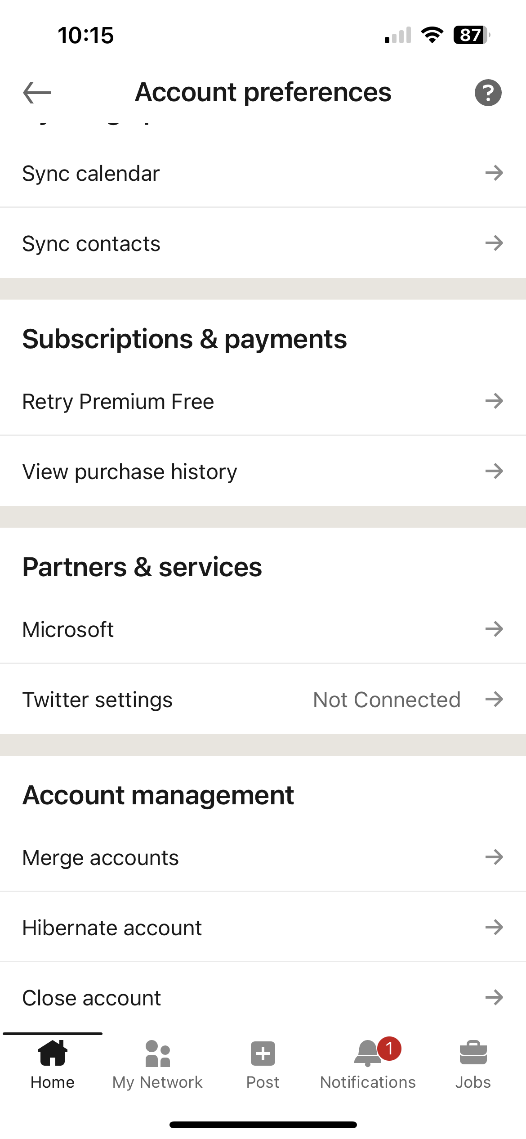
Task: Tap the Home house icon
Action: click(x=53, y=1053)
